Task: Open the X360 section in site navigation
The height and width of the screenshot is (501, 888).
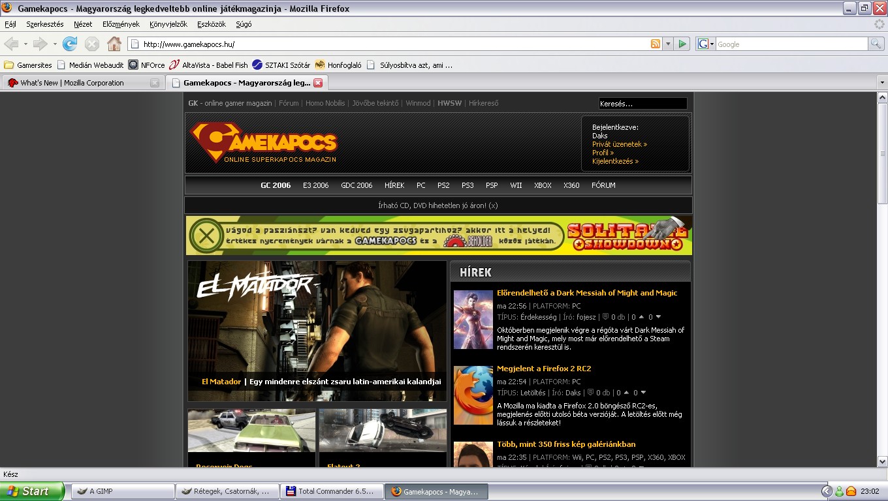Action: pyautogui.click(x=571, y=185)
